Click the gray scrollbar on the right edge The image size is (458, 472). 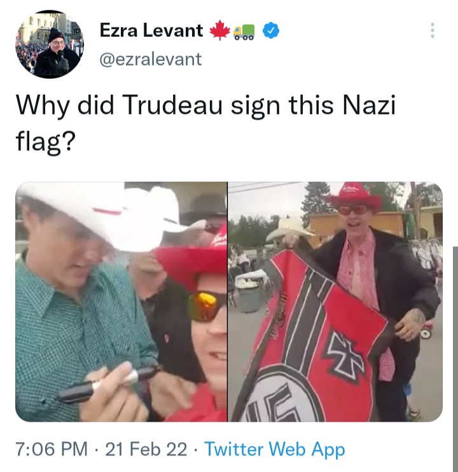pos(455,359)
